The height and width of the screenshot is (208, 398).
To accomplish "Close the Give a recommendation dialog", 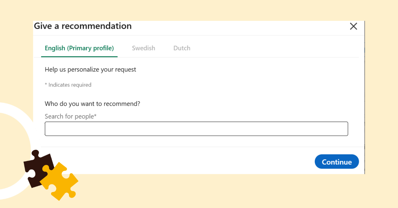I will coord(354,26).
